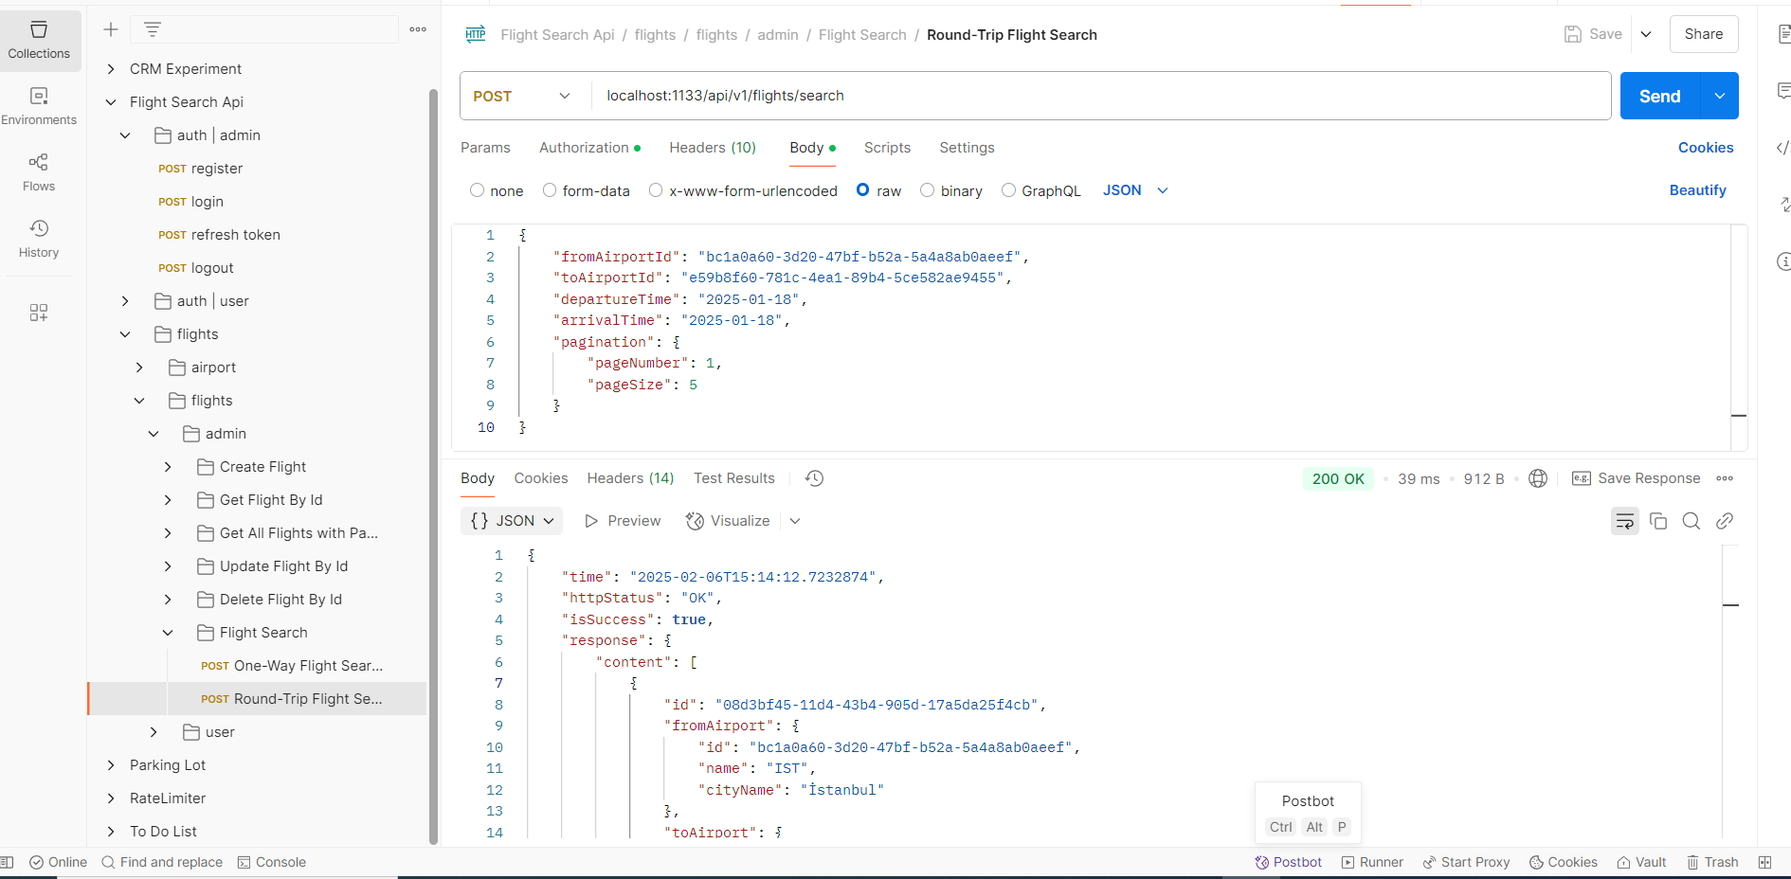
Task: Click the collections filter search field
Action: [264, 29]
